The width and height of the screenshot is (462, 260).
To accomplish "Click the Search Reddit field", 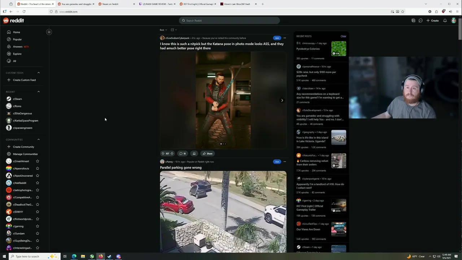I will click(x=229, y=21).
